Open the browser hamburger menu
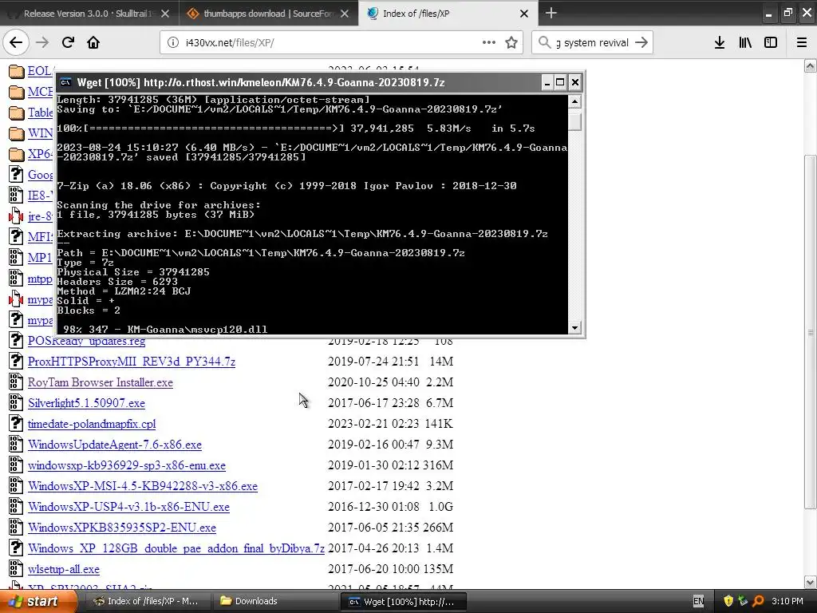817x613 pixels. [802, 42]
